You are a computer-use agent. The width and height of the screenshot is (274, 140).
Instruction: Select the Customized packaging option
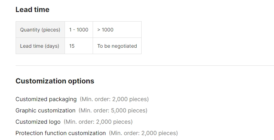pos(46,99)
